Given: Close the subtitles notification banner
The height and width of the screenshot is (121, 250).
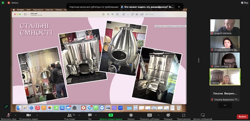Looking at the screenshot, I should coord(179,7).
